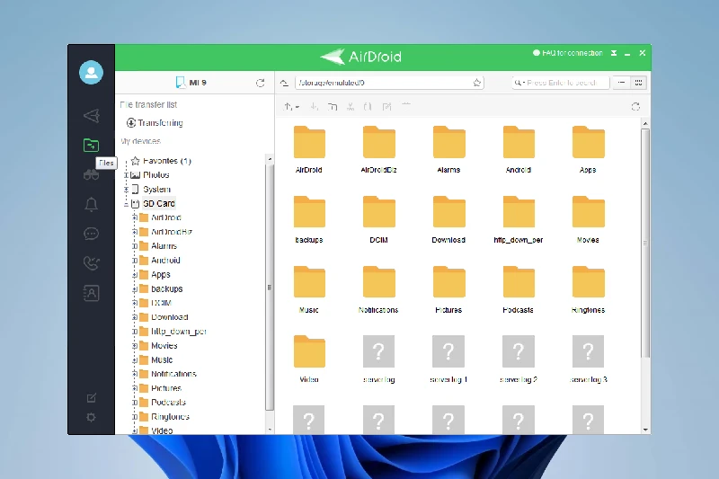Click the user profile avatar
This screenshot has width=719, height=479.
(91, 73)
